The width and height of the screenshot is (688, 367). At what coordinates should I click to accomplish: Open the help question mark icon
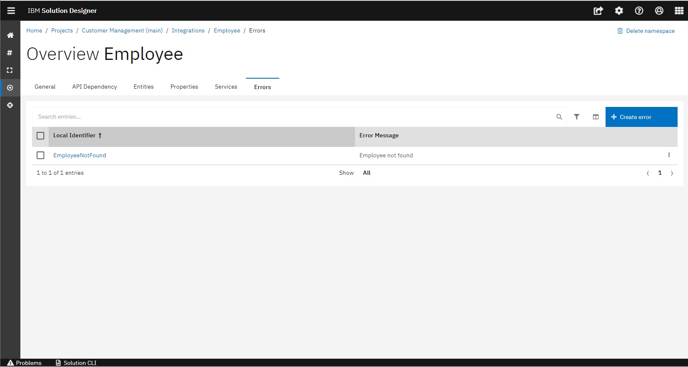tap(639, 11)
